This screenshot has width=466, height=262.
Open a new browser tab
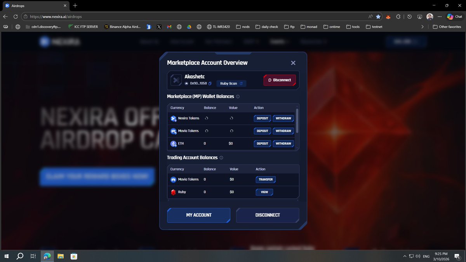75,5
